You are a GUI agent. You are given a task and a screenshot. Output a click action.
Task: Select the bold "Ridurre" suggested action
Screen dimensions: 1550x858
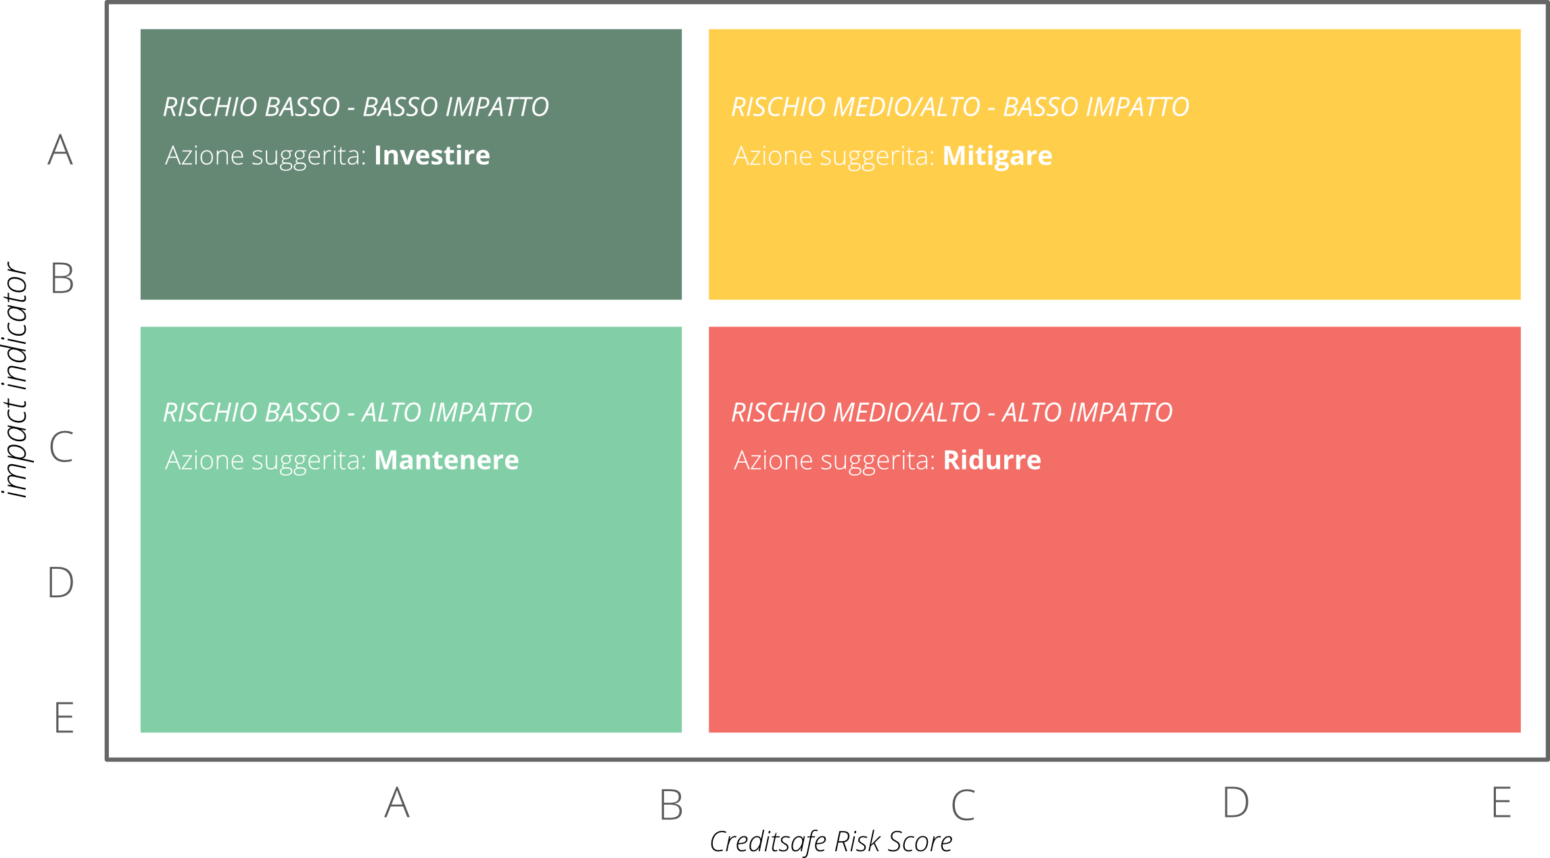click(991, 460)
